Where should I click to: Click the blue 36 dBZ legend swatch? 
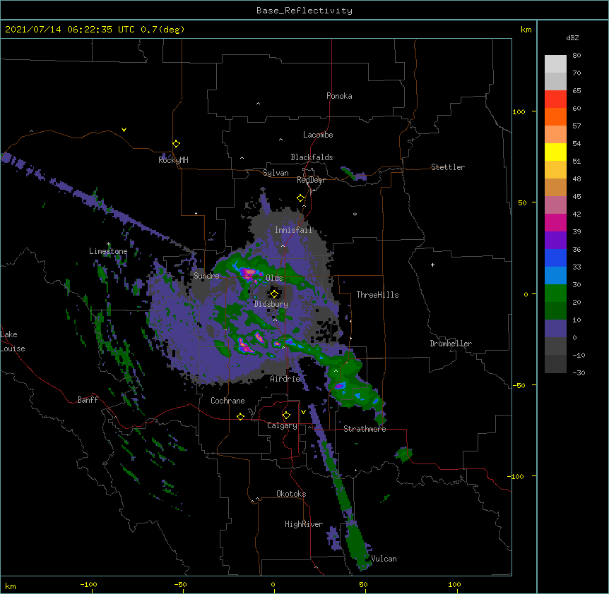point(555,257)
